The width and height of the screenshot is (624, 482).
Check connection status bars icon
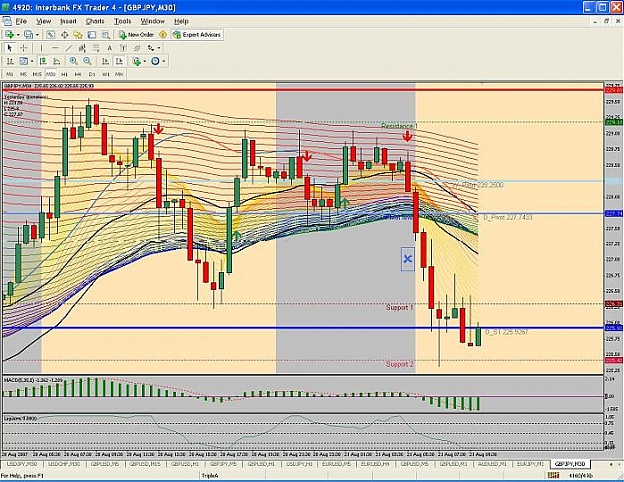pyautogui.click(x=553, y=475)
